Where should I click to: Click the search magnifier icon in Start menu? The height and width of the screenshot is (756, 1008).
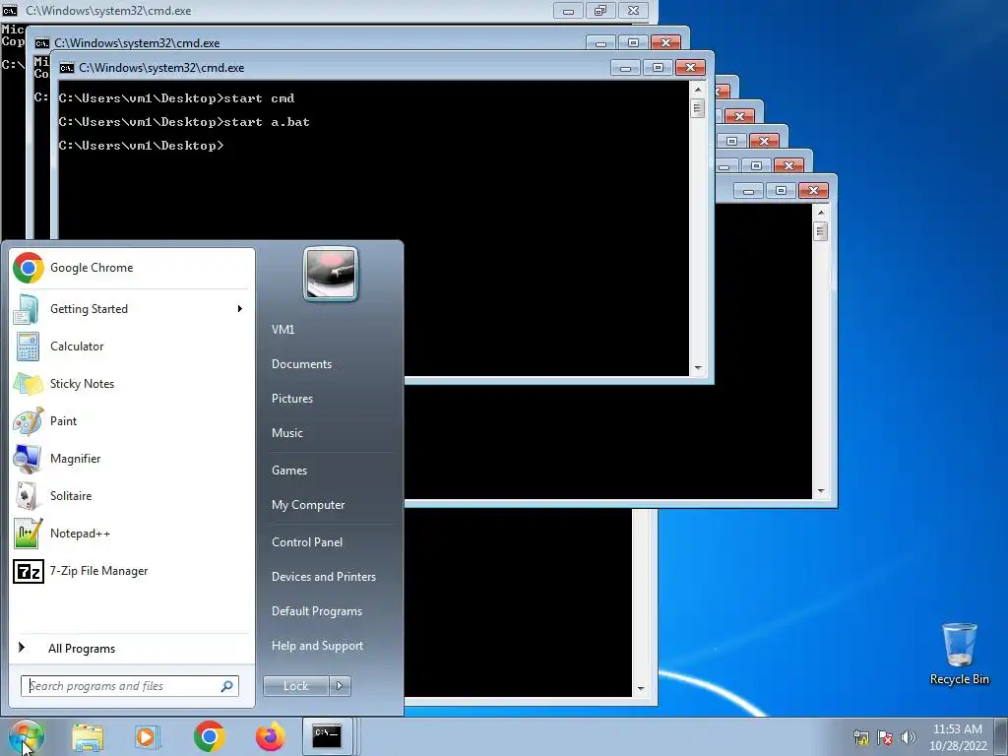pos(227,686)
